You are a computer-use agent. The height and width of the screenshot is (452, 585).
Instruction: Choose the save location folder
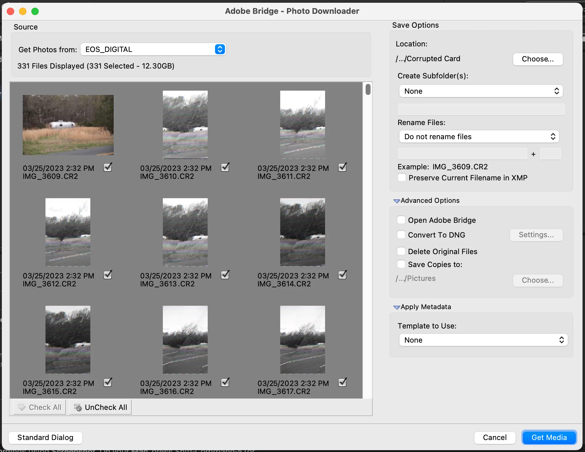pyautogui.click(x=538, y=59)
